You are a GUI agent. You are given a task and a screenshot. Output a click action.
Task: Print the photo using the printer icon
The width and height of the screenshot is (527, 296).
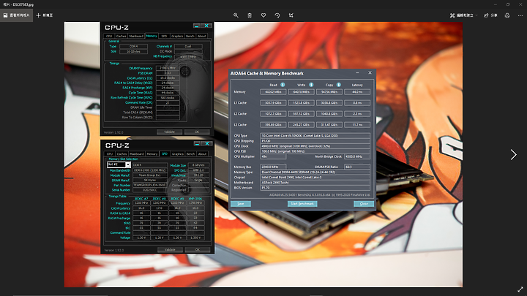coord(507,15)
